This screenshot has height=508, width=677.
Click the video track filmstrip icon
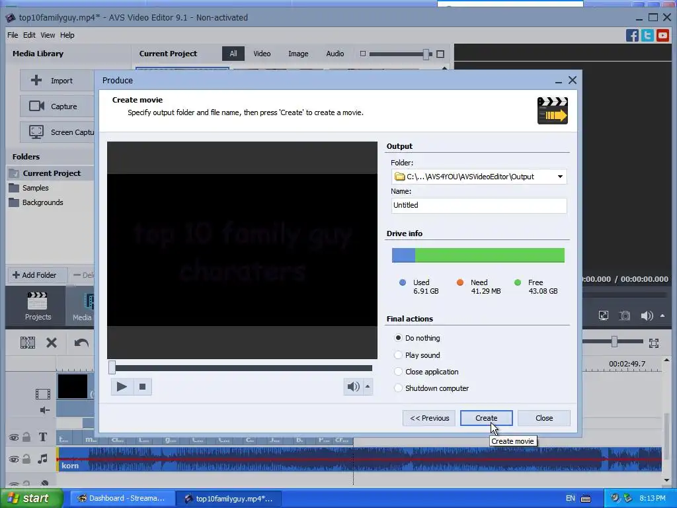click(x=43, y=394)
